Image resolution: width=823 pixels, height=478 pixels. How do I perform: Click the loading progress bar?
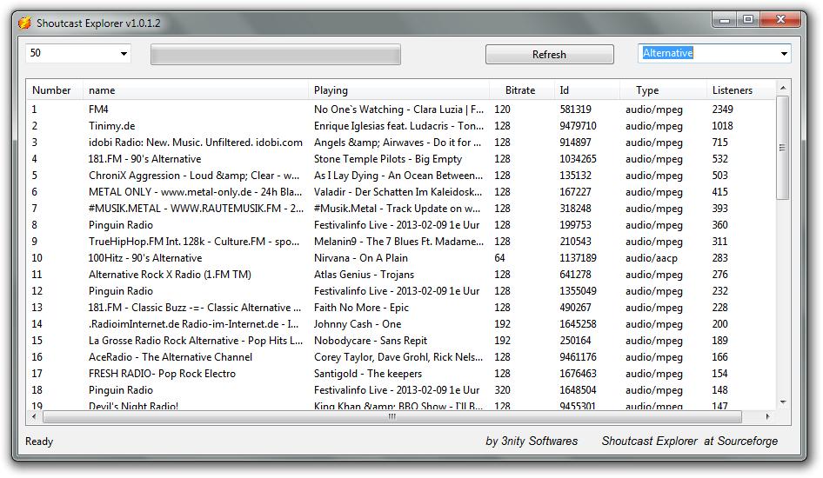click(x=275, y=55)
